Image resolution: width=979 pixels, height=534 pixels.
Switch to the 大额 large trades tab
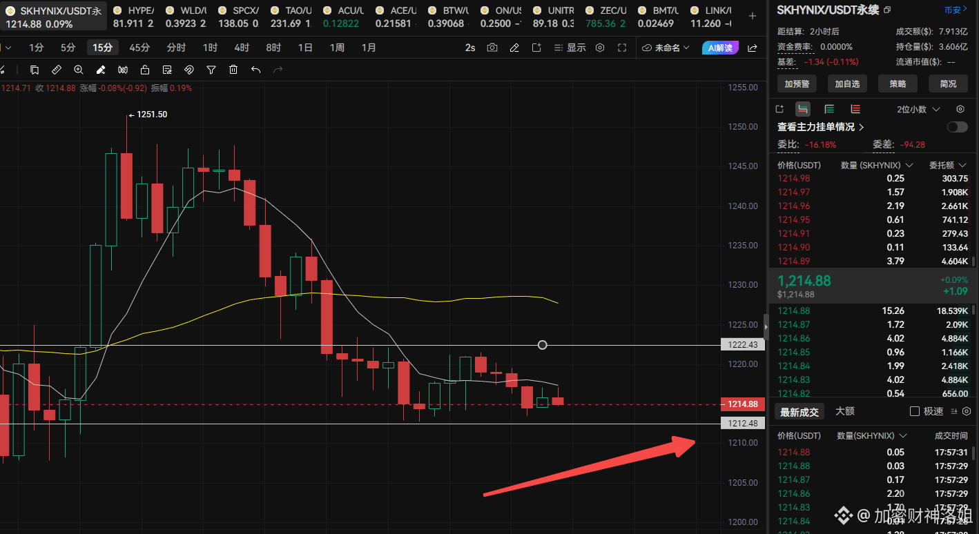[845, 411]
